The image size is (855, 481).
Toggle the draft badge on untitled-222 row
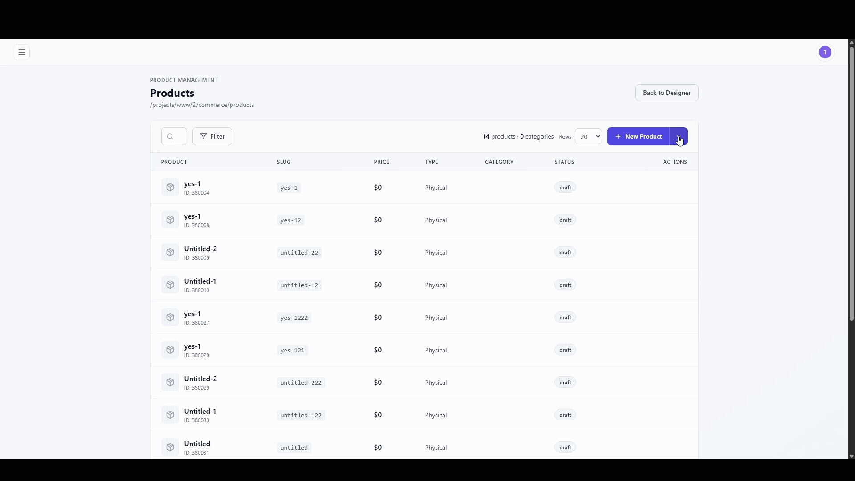point(565,382)
